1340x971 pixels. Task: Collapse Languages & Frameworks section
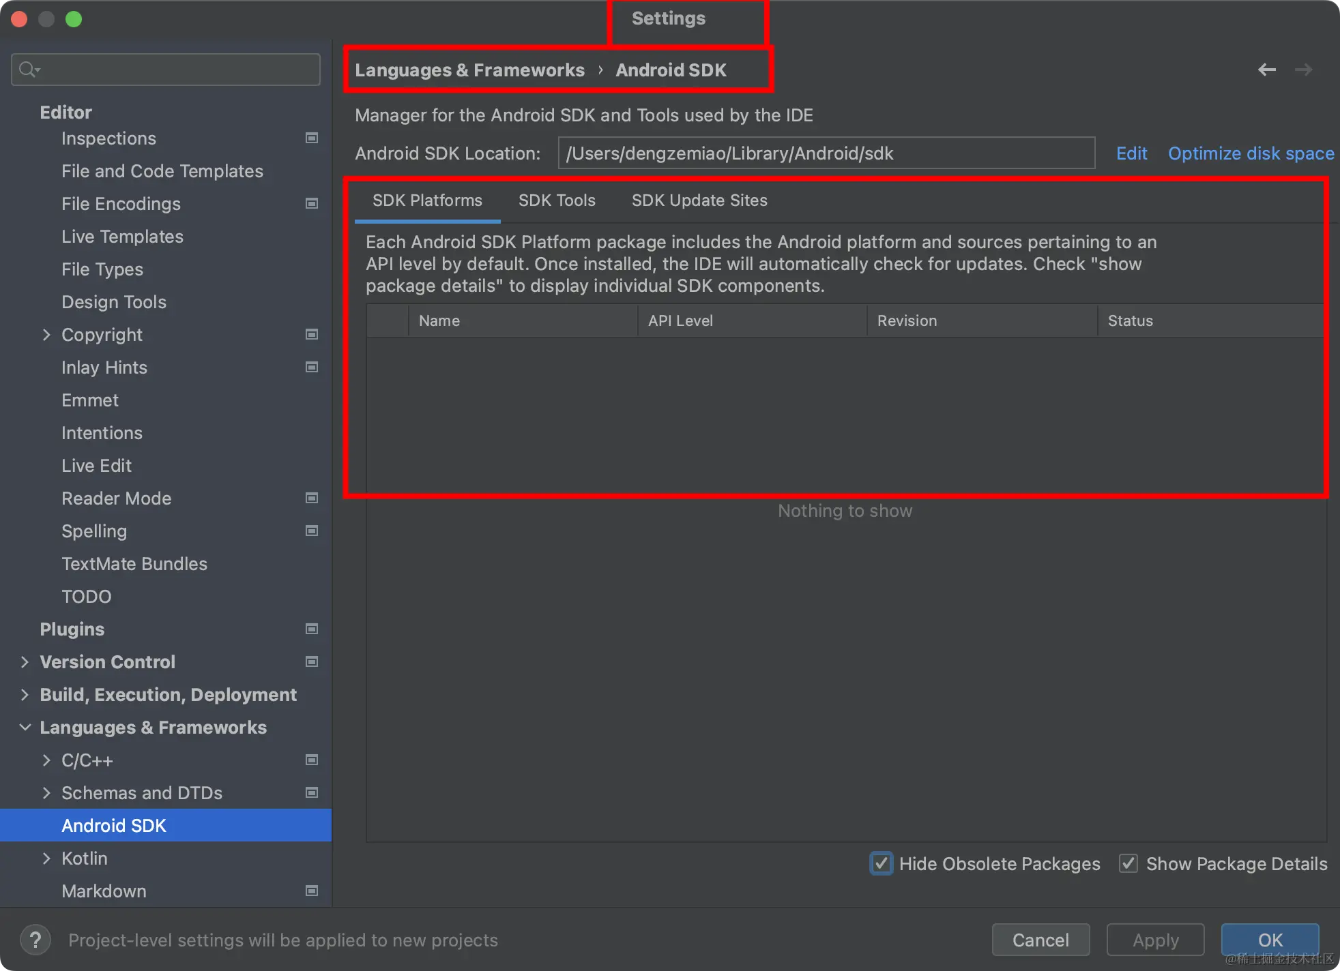point(25,728)
